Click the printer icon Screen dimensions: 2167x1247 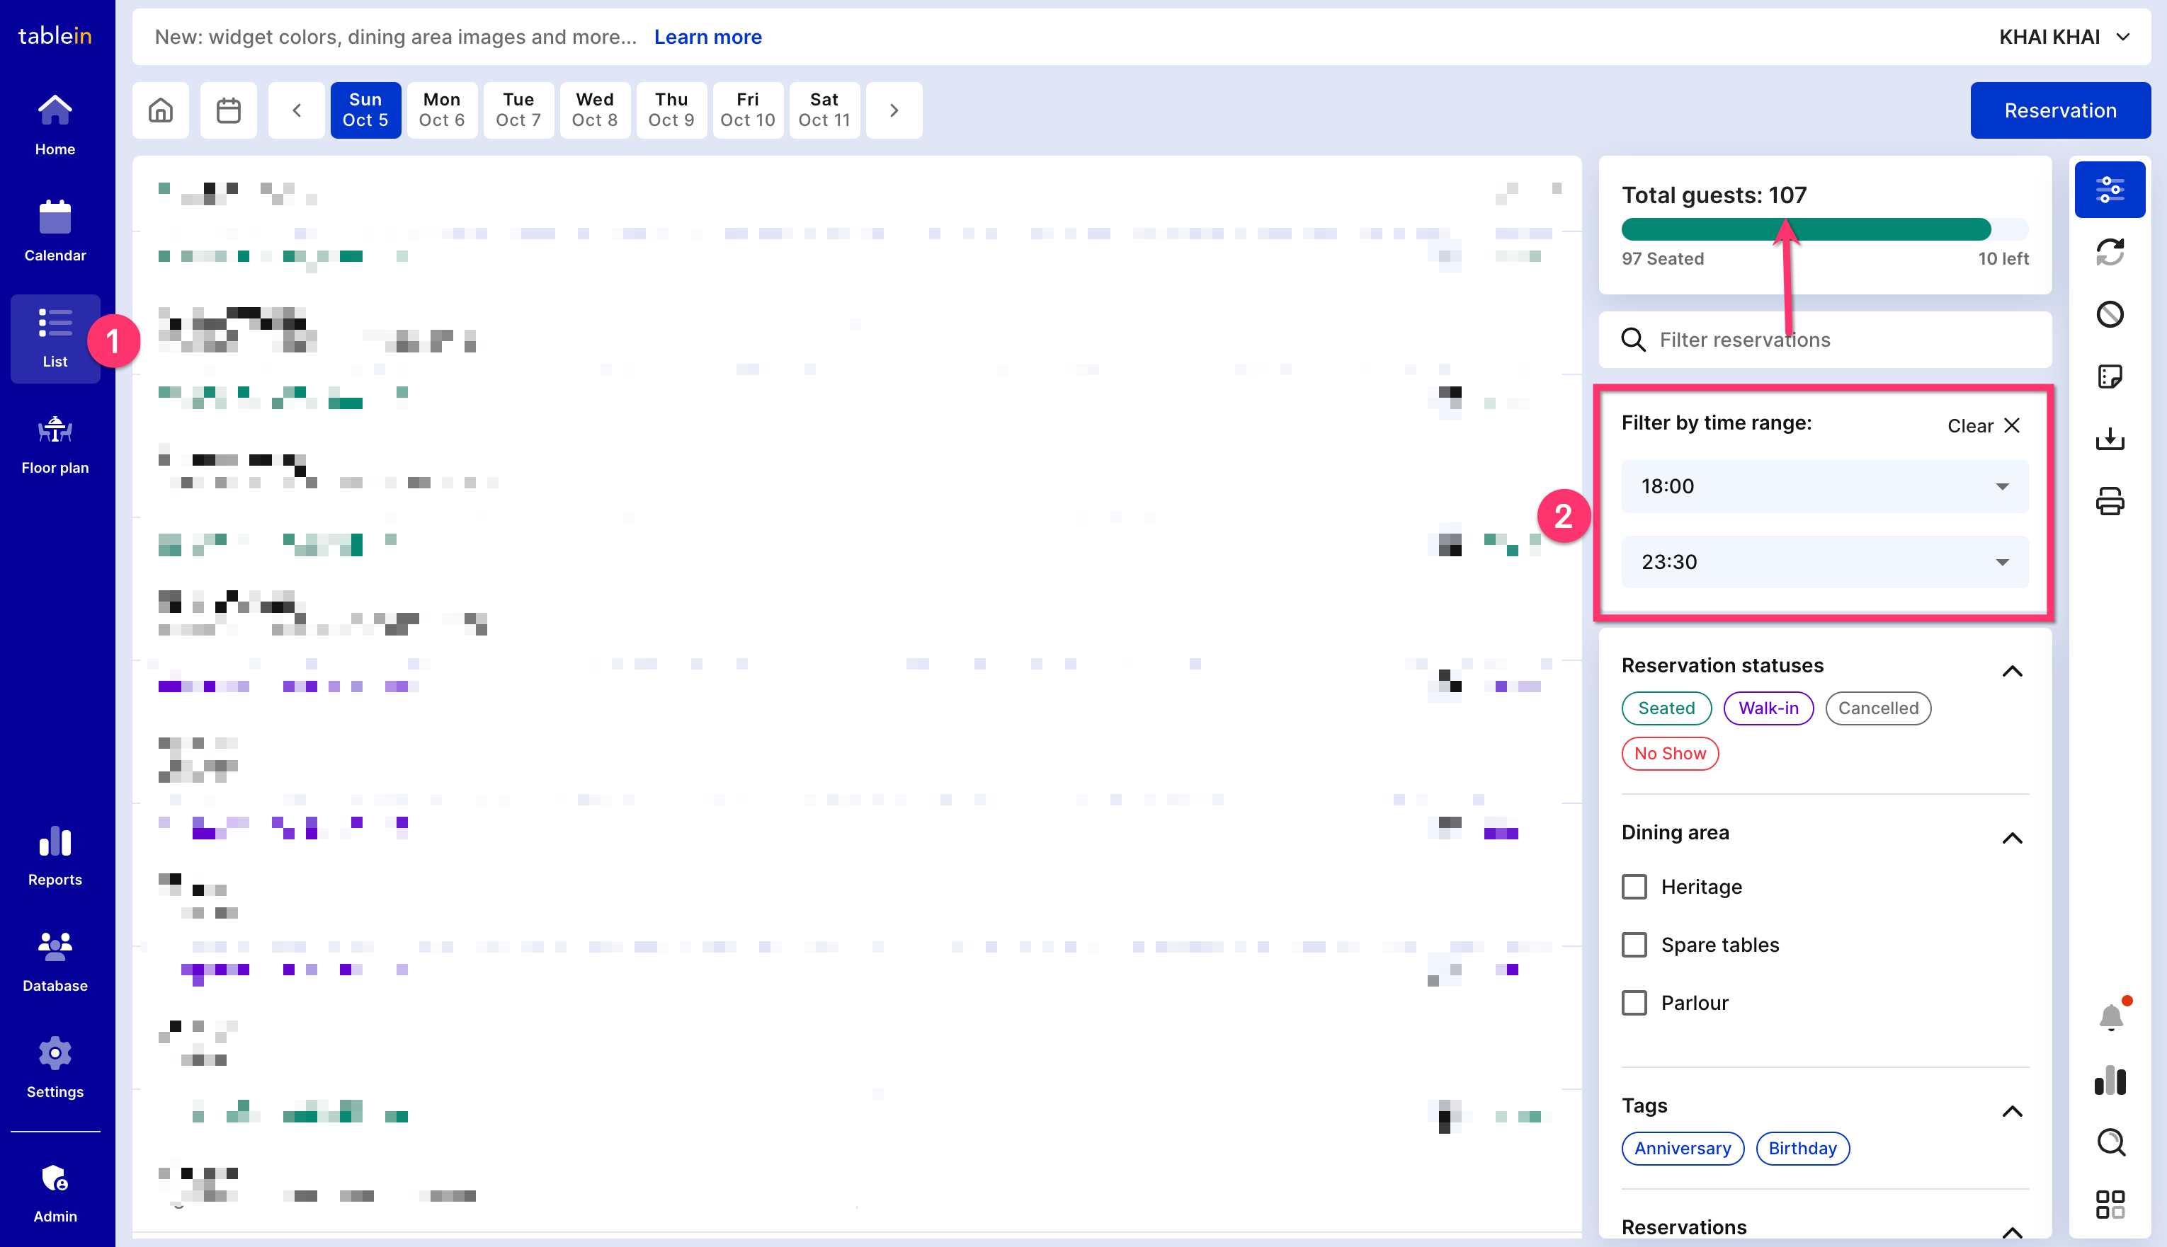[2109, 501]
